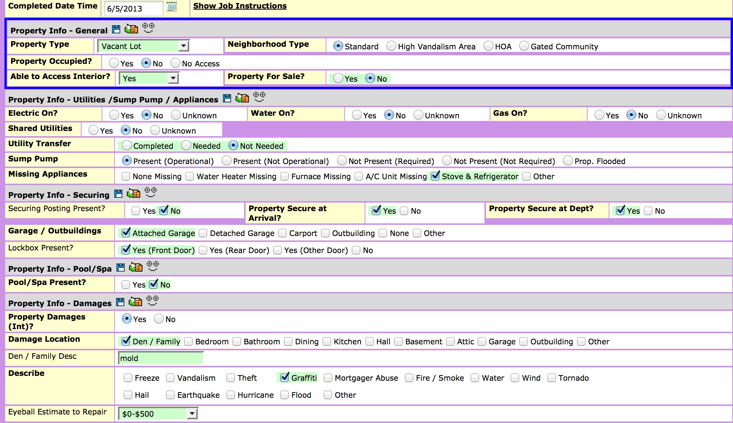Choose HOA as neighborhood type
This screenshot has width=733, height=423.
(x=489, y=46)
